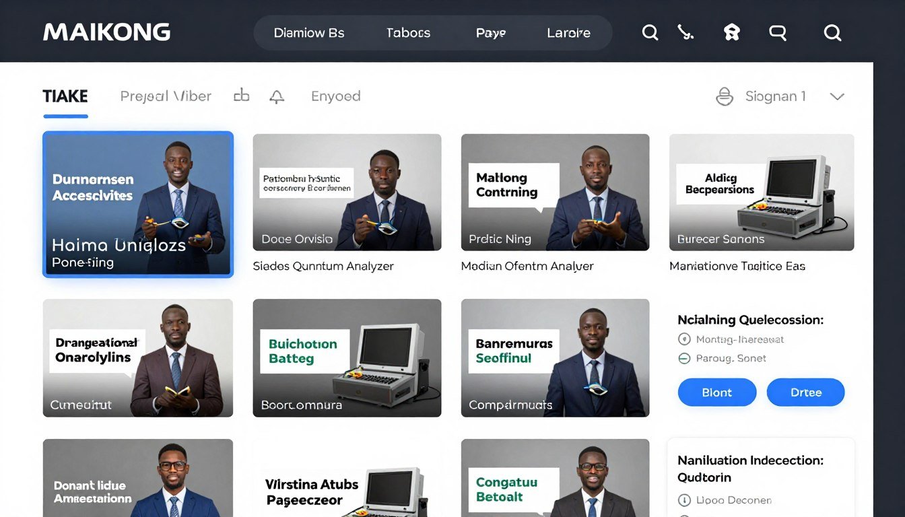Image resolution: width=905 pixels, height=517 pixels.
Task: Open the Tabocs menu item
Action: pyautogui.click(x=407, y=32)
